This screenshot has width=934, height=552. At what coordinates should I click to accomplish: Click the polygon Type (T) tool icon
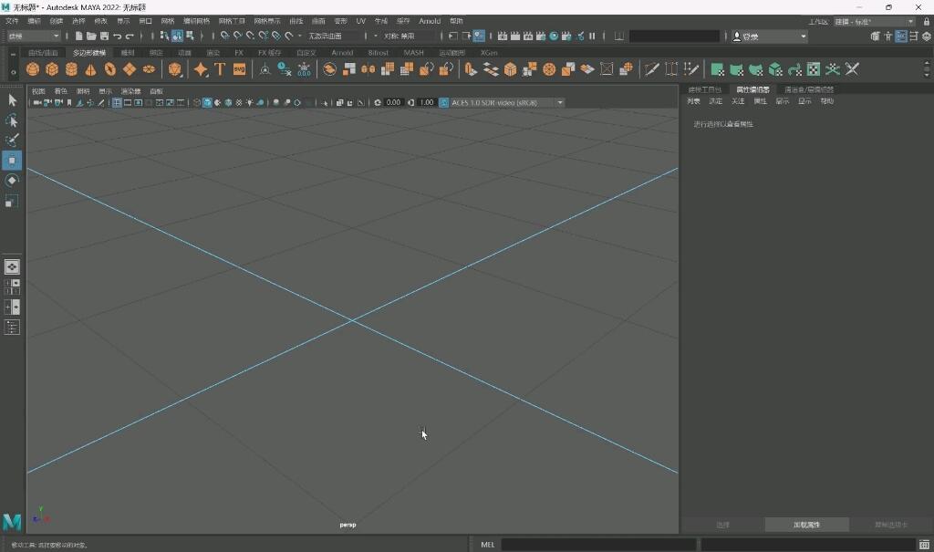coord(220,69)
